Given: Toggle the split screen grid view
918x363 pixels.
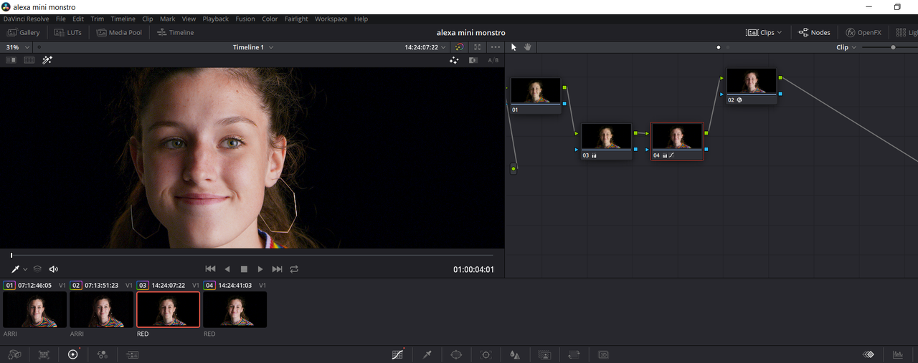Looking at the screenshot, I should click(29, 60).
